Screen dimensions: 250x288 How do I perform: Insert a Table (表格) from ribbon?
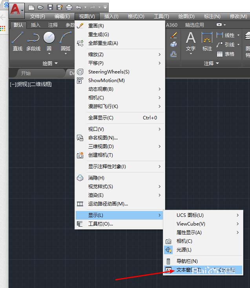tap(226, 54)
